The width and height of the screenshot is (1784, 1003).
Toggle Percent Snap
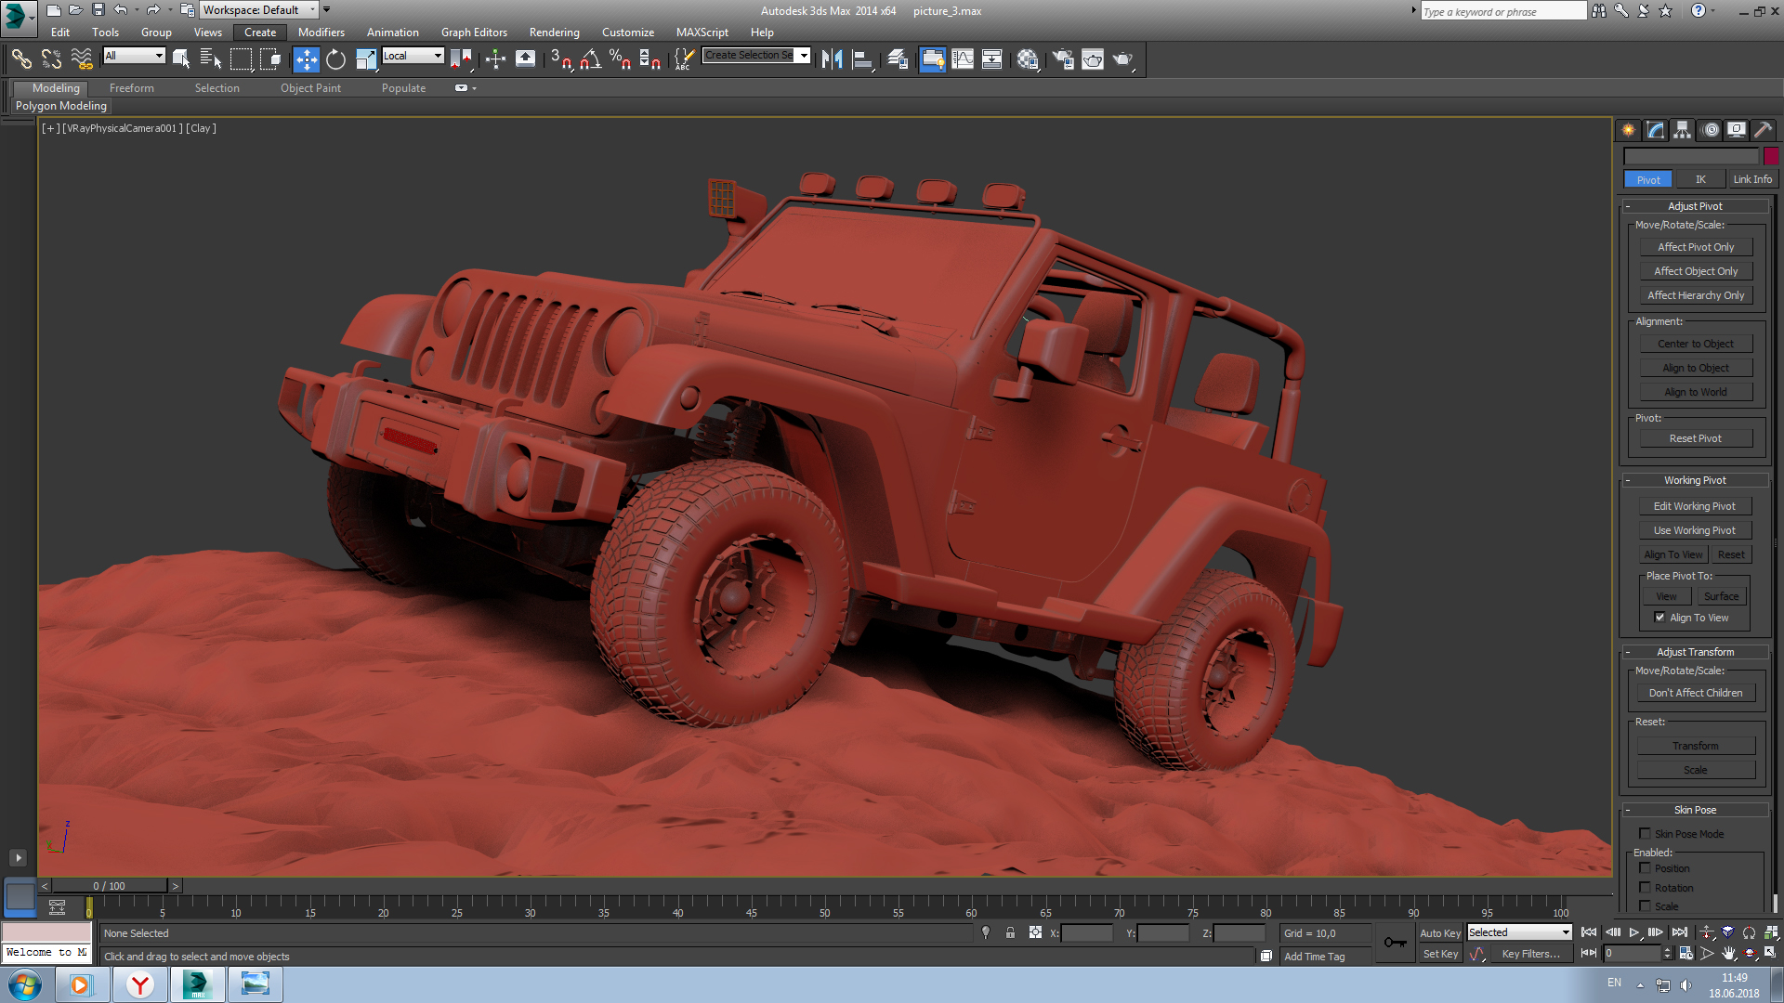(620, 59)
